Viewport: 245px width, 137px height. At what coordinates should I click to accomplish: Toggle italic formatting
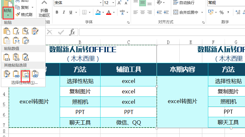64,12
